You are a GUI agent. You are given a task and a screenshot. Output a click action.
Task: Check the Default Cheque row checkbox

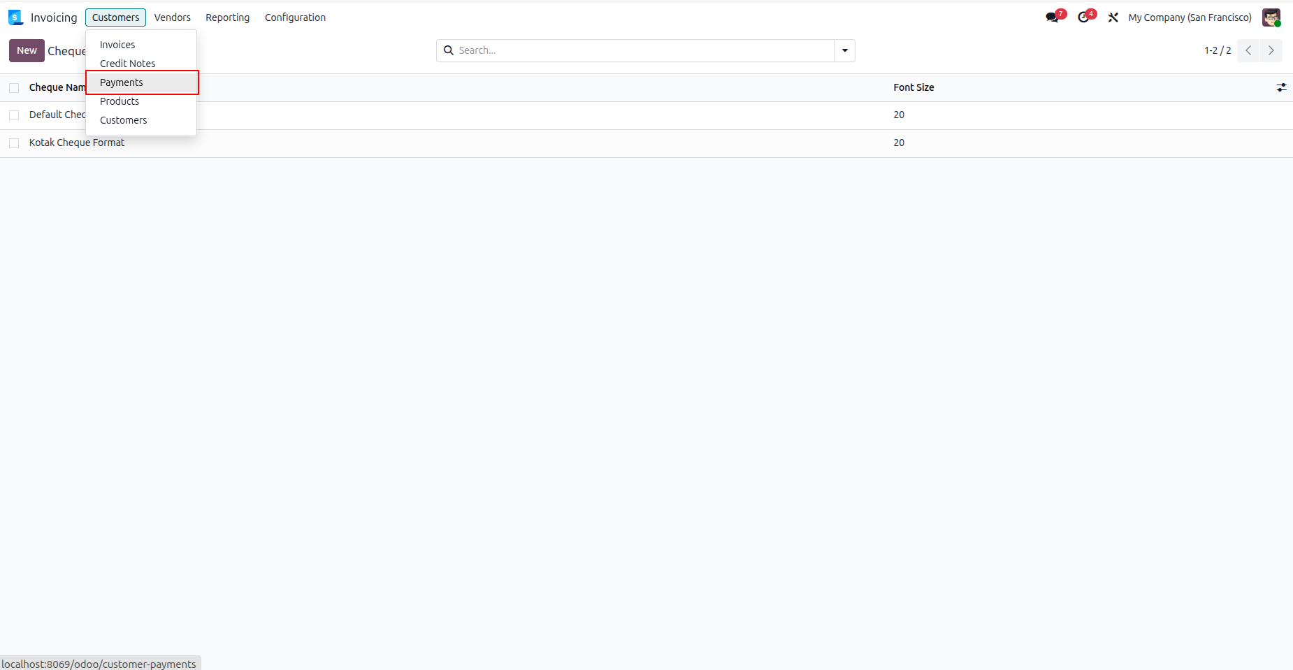pos(14,115)
